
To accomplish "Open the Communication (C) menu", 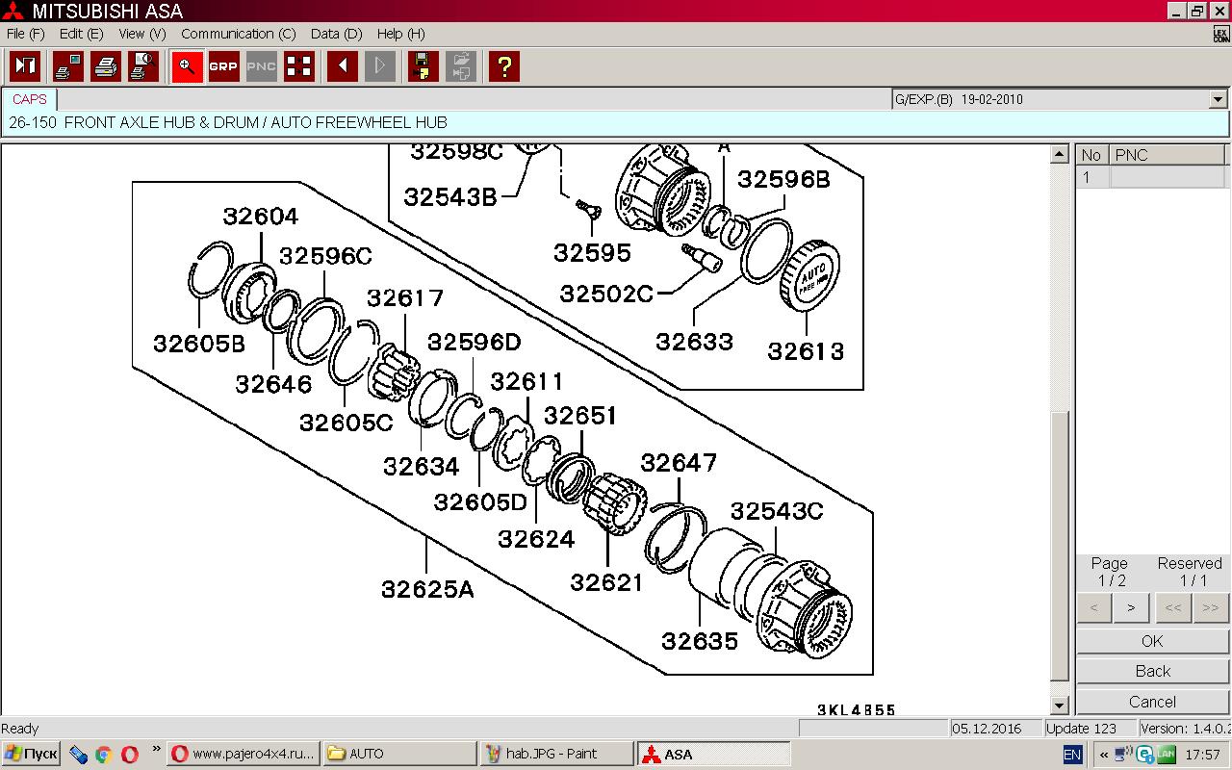I will pyautogui.click(x=238, y=34).
